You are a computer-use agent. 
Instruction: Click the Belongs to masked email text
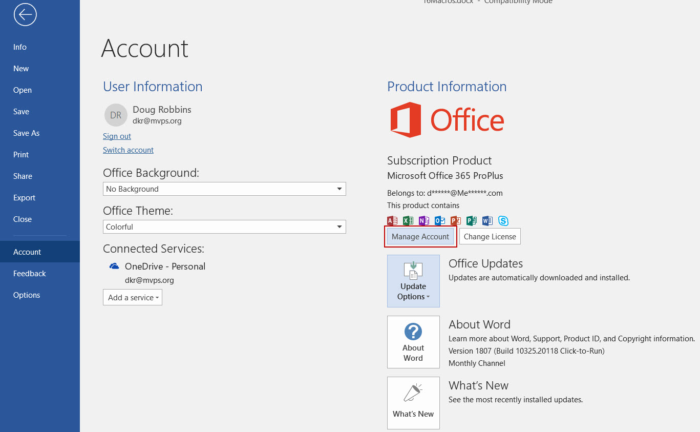pyautogui.click(x=445, y=193)
